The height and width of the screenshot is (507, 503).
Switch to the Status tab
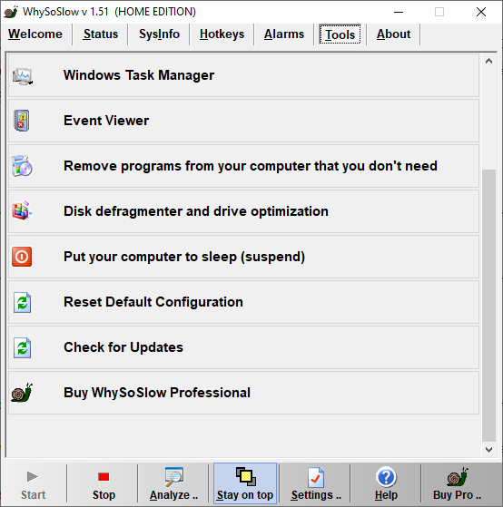(x=101, y=34)
